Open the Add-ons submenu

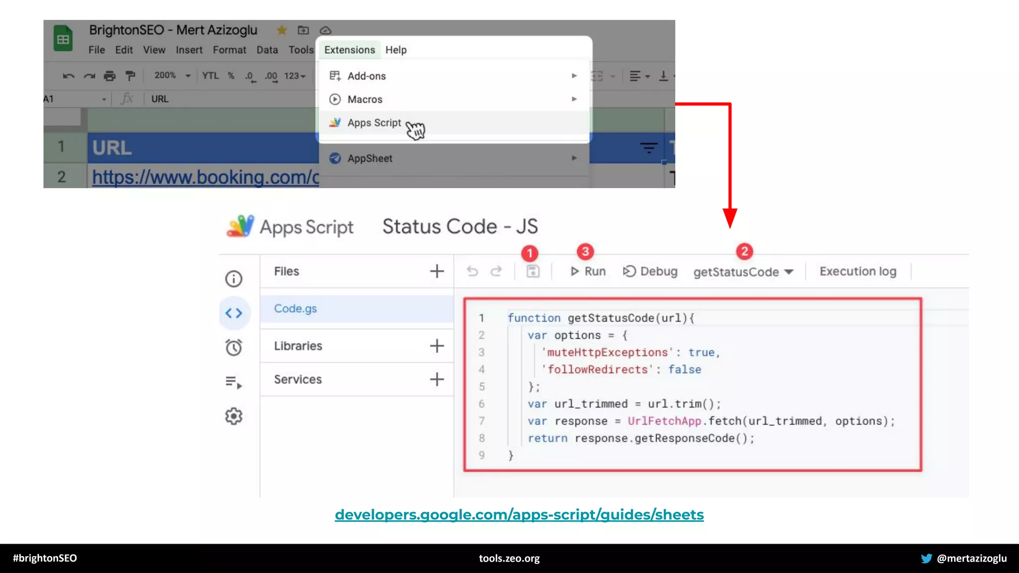tap(454, 76)
